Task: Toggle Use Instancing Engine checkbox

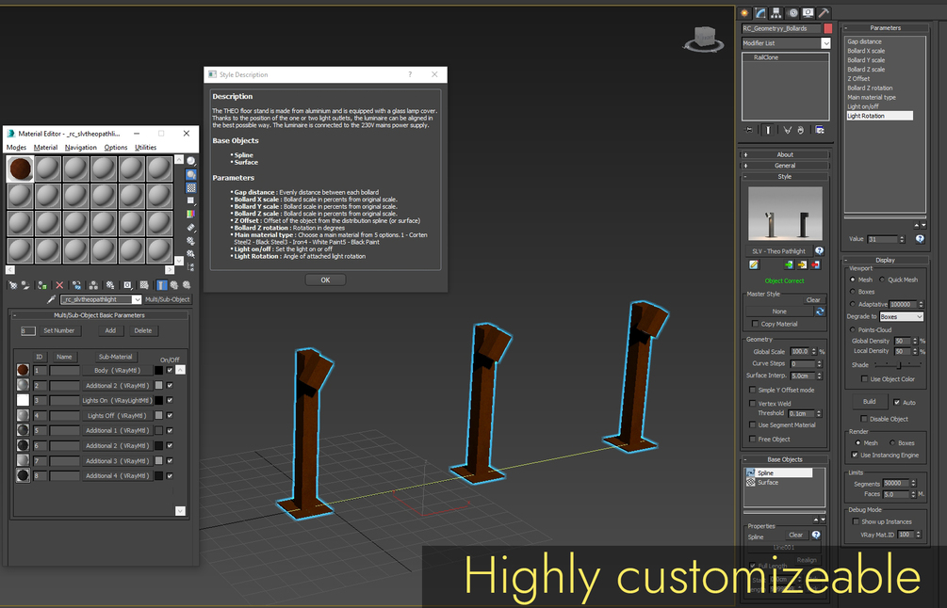Action: tap(855, 455)
